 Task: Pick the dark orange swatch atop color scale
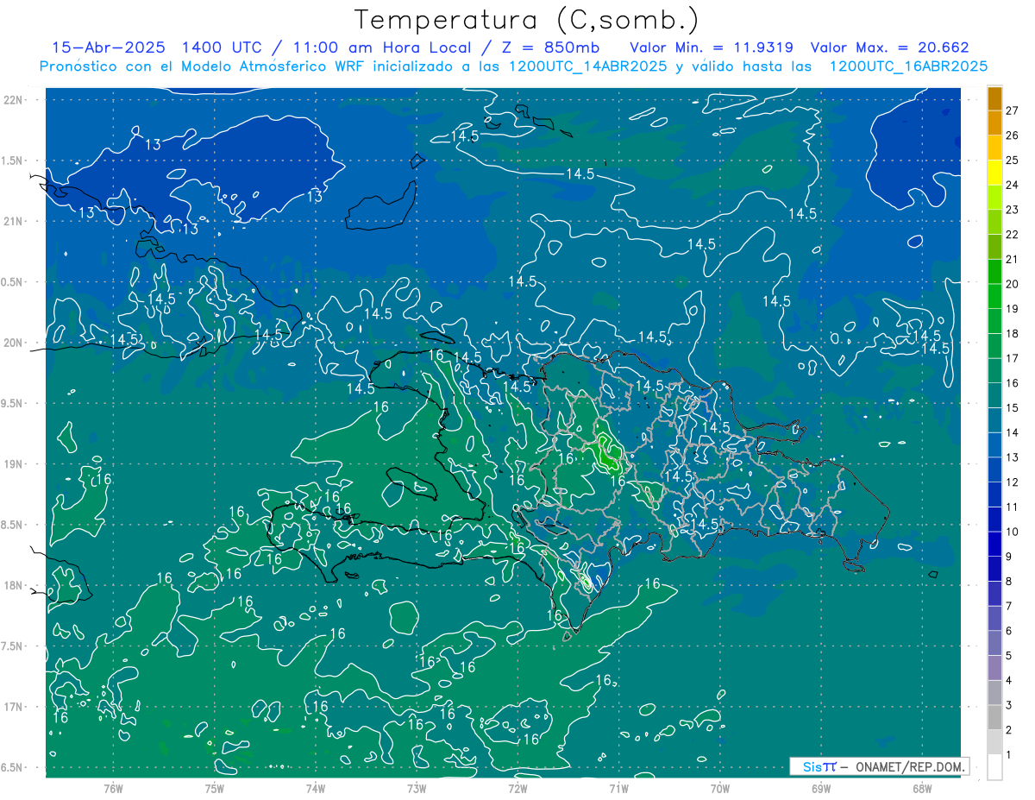(994, 98)
